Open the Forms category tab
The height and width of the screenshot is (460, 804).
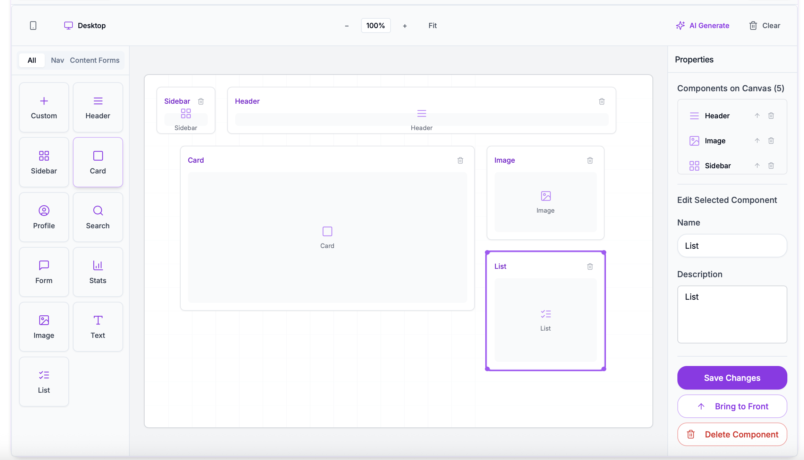pos(109,60)
